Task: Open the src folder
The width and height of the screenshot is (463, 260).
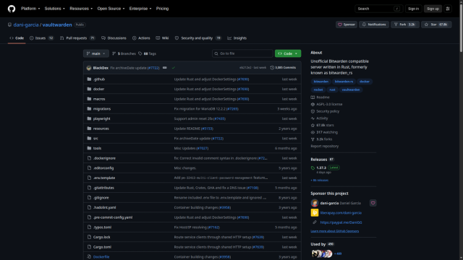Action: (x=95, y=138)
